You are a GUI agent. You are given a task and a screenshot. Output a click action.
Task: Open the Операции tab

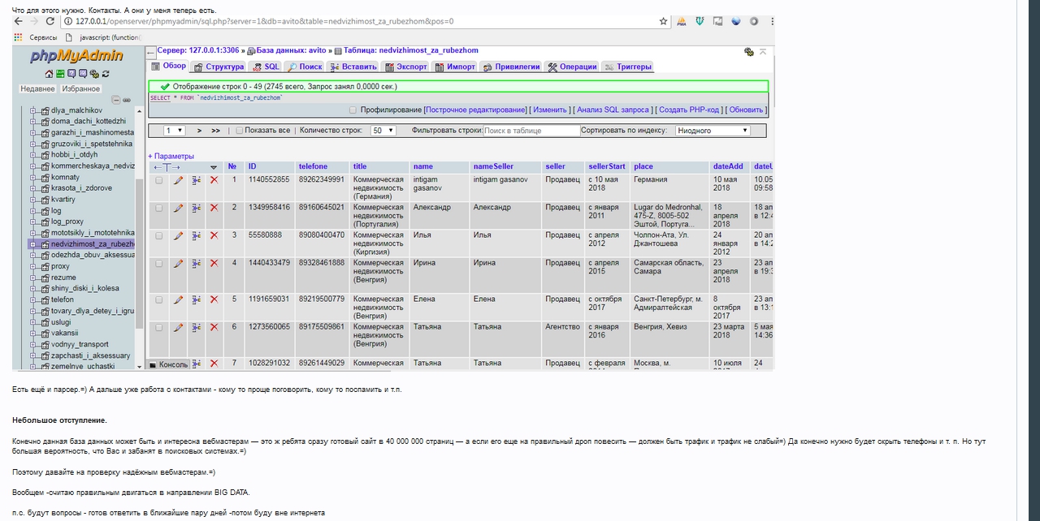(x=572, y=67)
